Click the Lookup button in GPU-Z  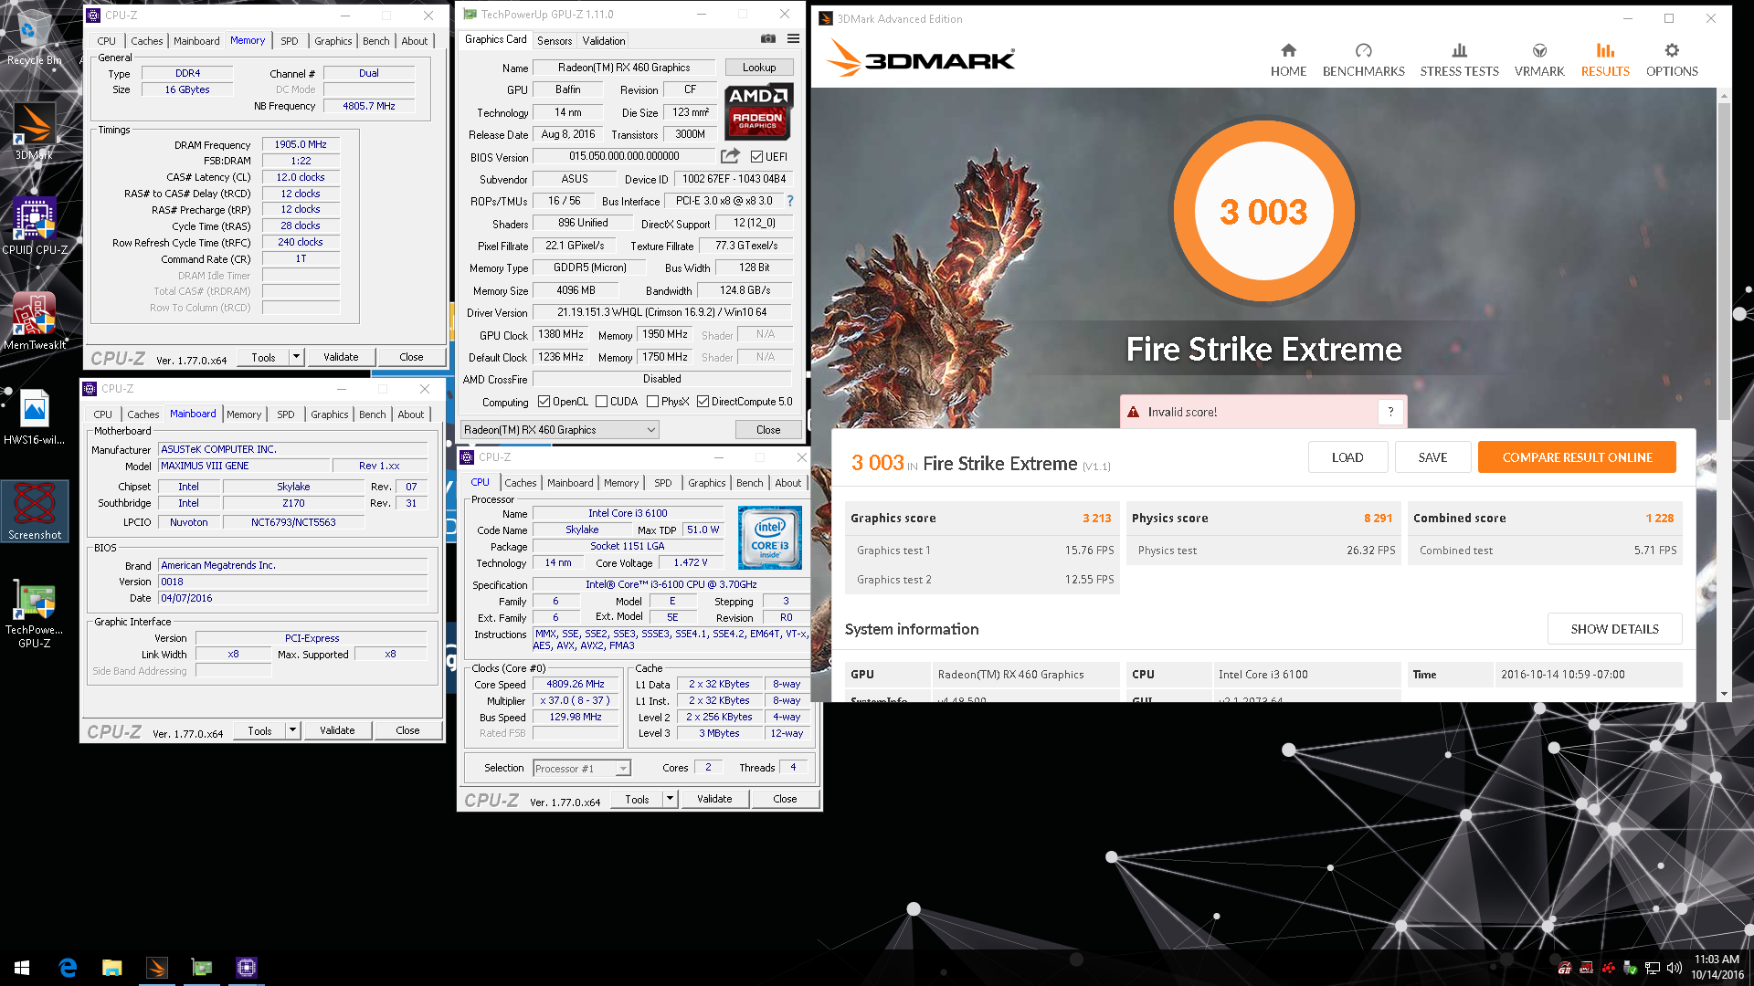coord(759,68)
